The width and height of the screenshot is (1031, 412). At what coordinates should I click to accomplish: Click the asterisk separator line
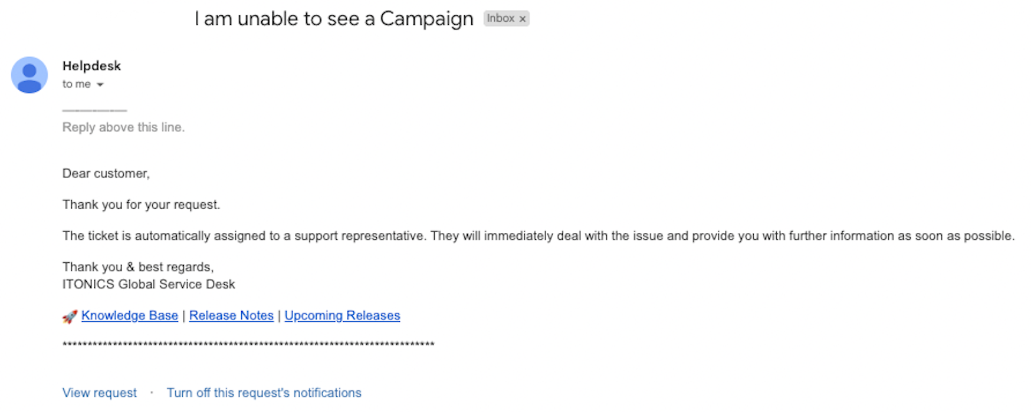248,345
